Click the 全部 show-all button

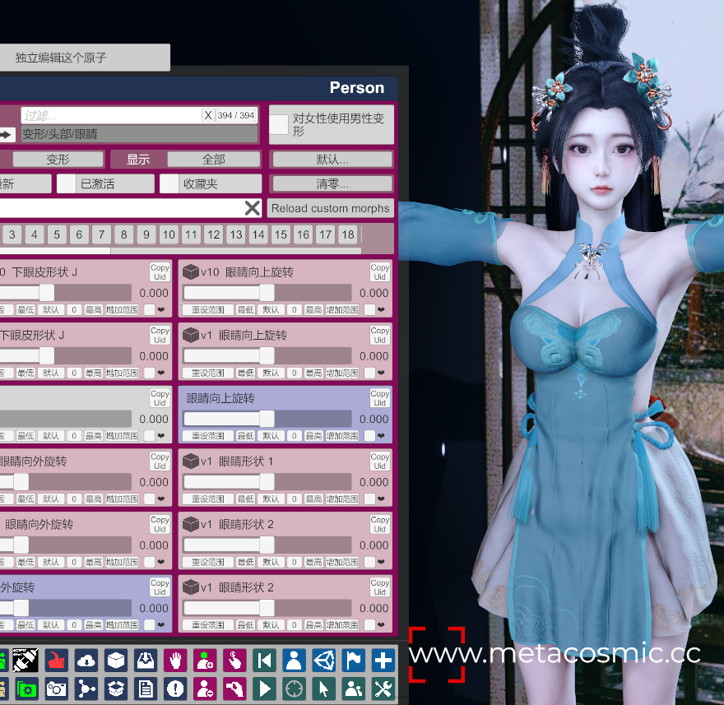click(214, 160)
